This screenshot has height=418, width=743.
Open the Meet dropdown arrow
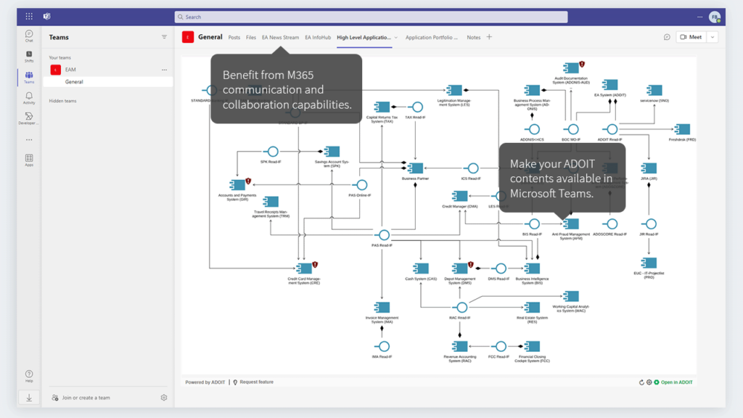tap(714, 36)
